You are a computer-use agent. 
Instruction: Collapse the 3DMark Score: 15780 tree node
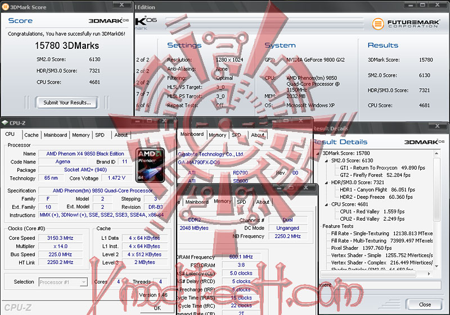pyautogui.click(x=318, y=153)
